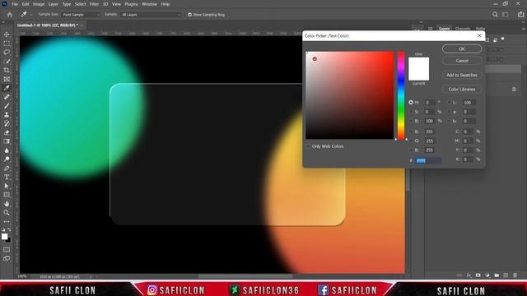Open the Plugins menu
The height and width of the screenshot is (296, 527).
pos(131,4)
